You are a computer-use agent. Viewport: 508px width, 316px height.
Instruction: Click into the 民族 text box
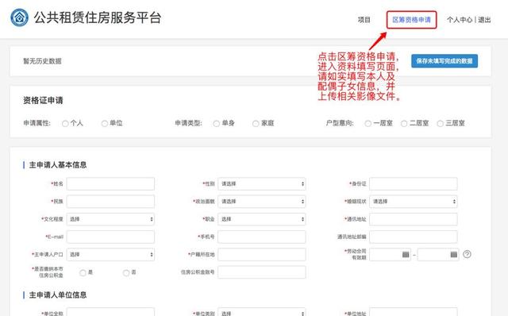pyautogui.click(x=110, y=201)
